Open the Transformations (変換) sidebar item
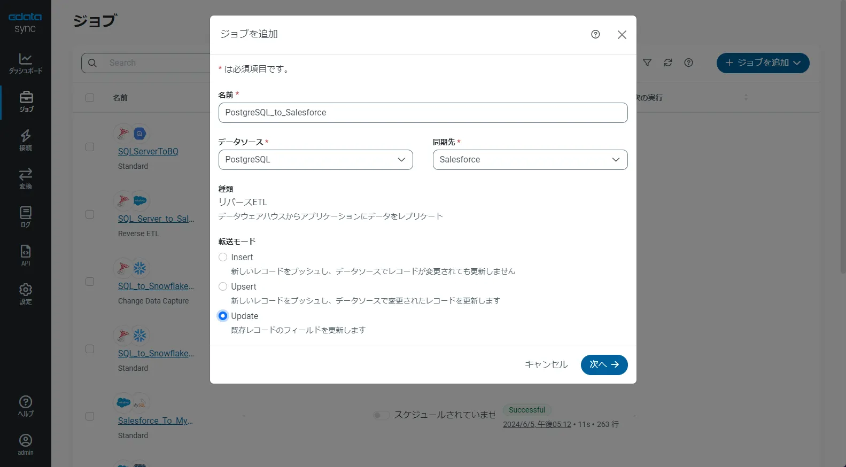This screenshot has width=846, height=467. coord(26,179)
